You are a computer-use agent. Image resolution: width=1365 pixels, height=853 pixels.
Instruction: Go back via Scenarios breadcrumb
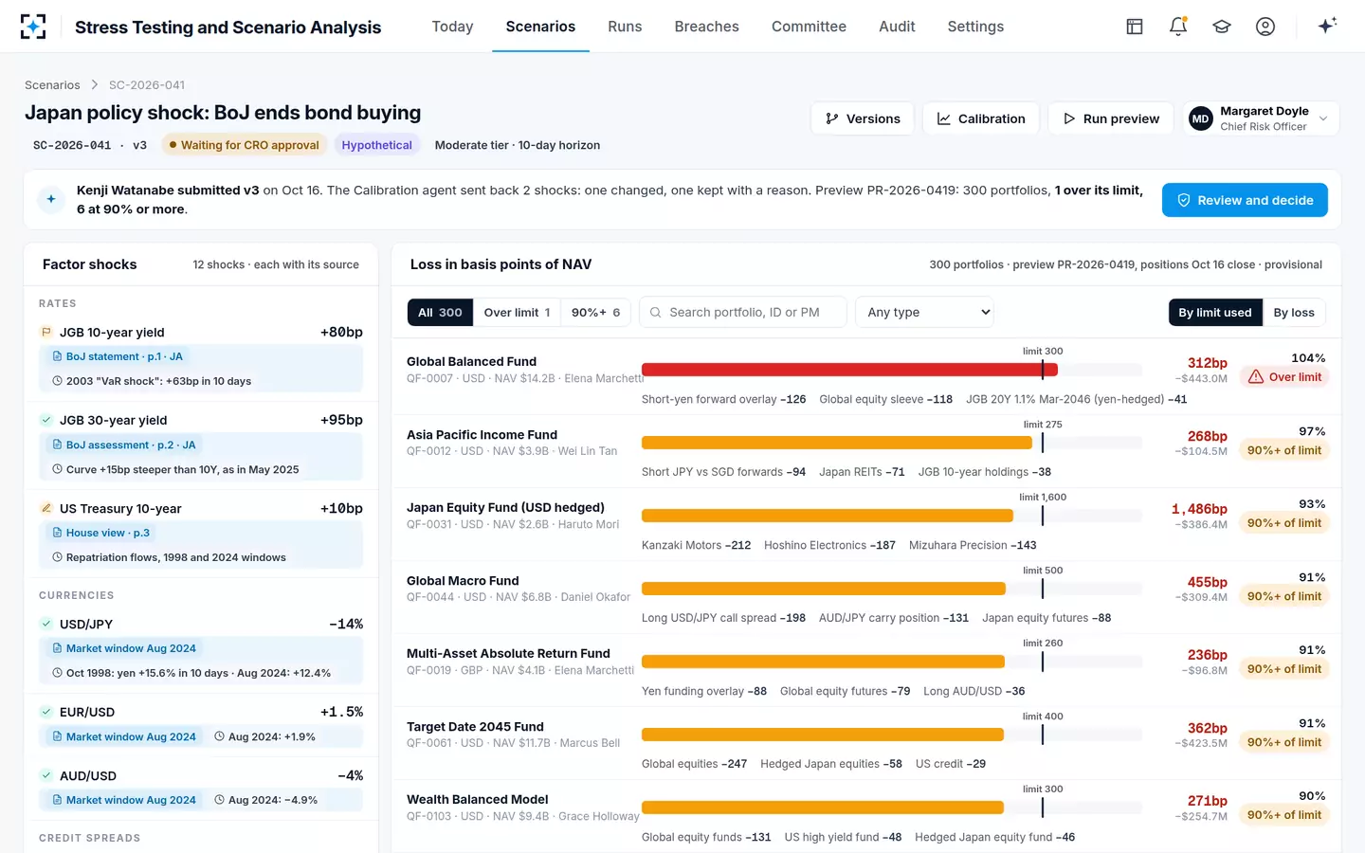[x=52, y=85]
